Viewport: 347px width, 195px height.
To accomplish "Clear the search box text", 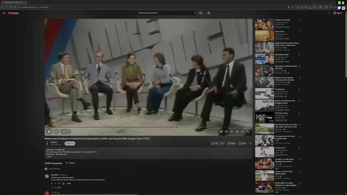I will (195, 13).
